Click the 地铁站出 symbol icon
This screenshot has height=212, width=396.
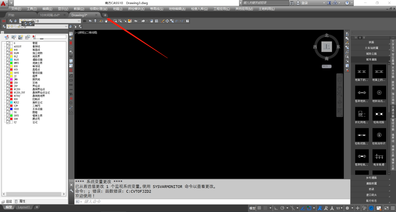379,92
